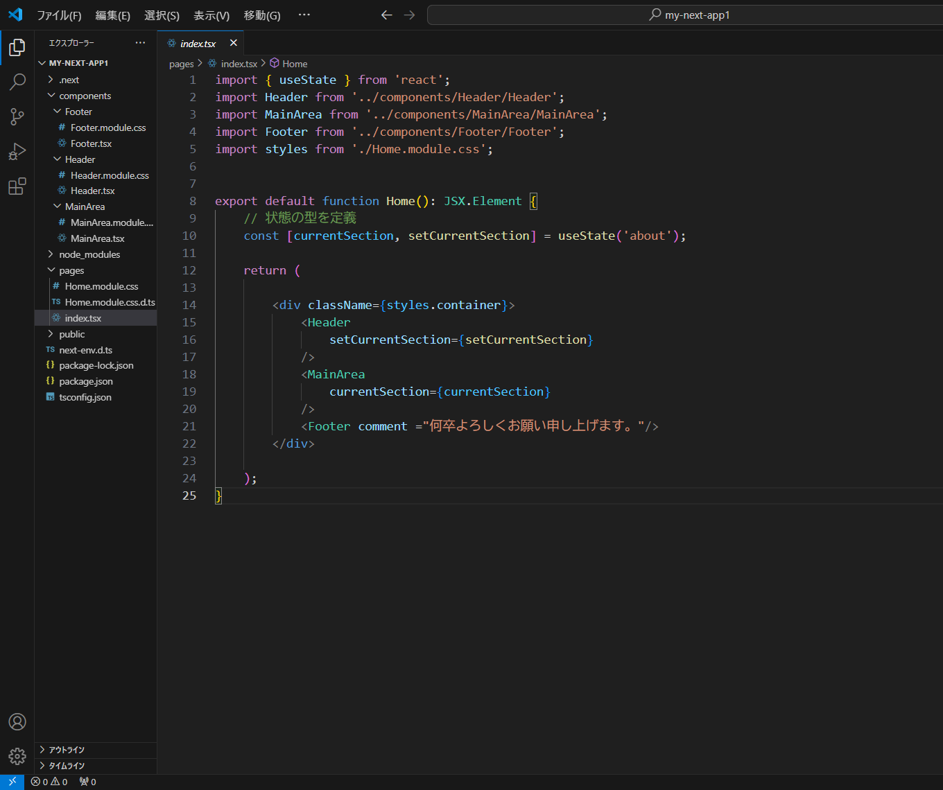Screen dimensions: 943x790
Task: Open Header.tsx in the explorer
Action: (x=92, y=191)
